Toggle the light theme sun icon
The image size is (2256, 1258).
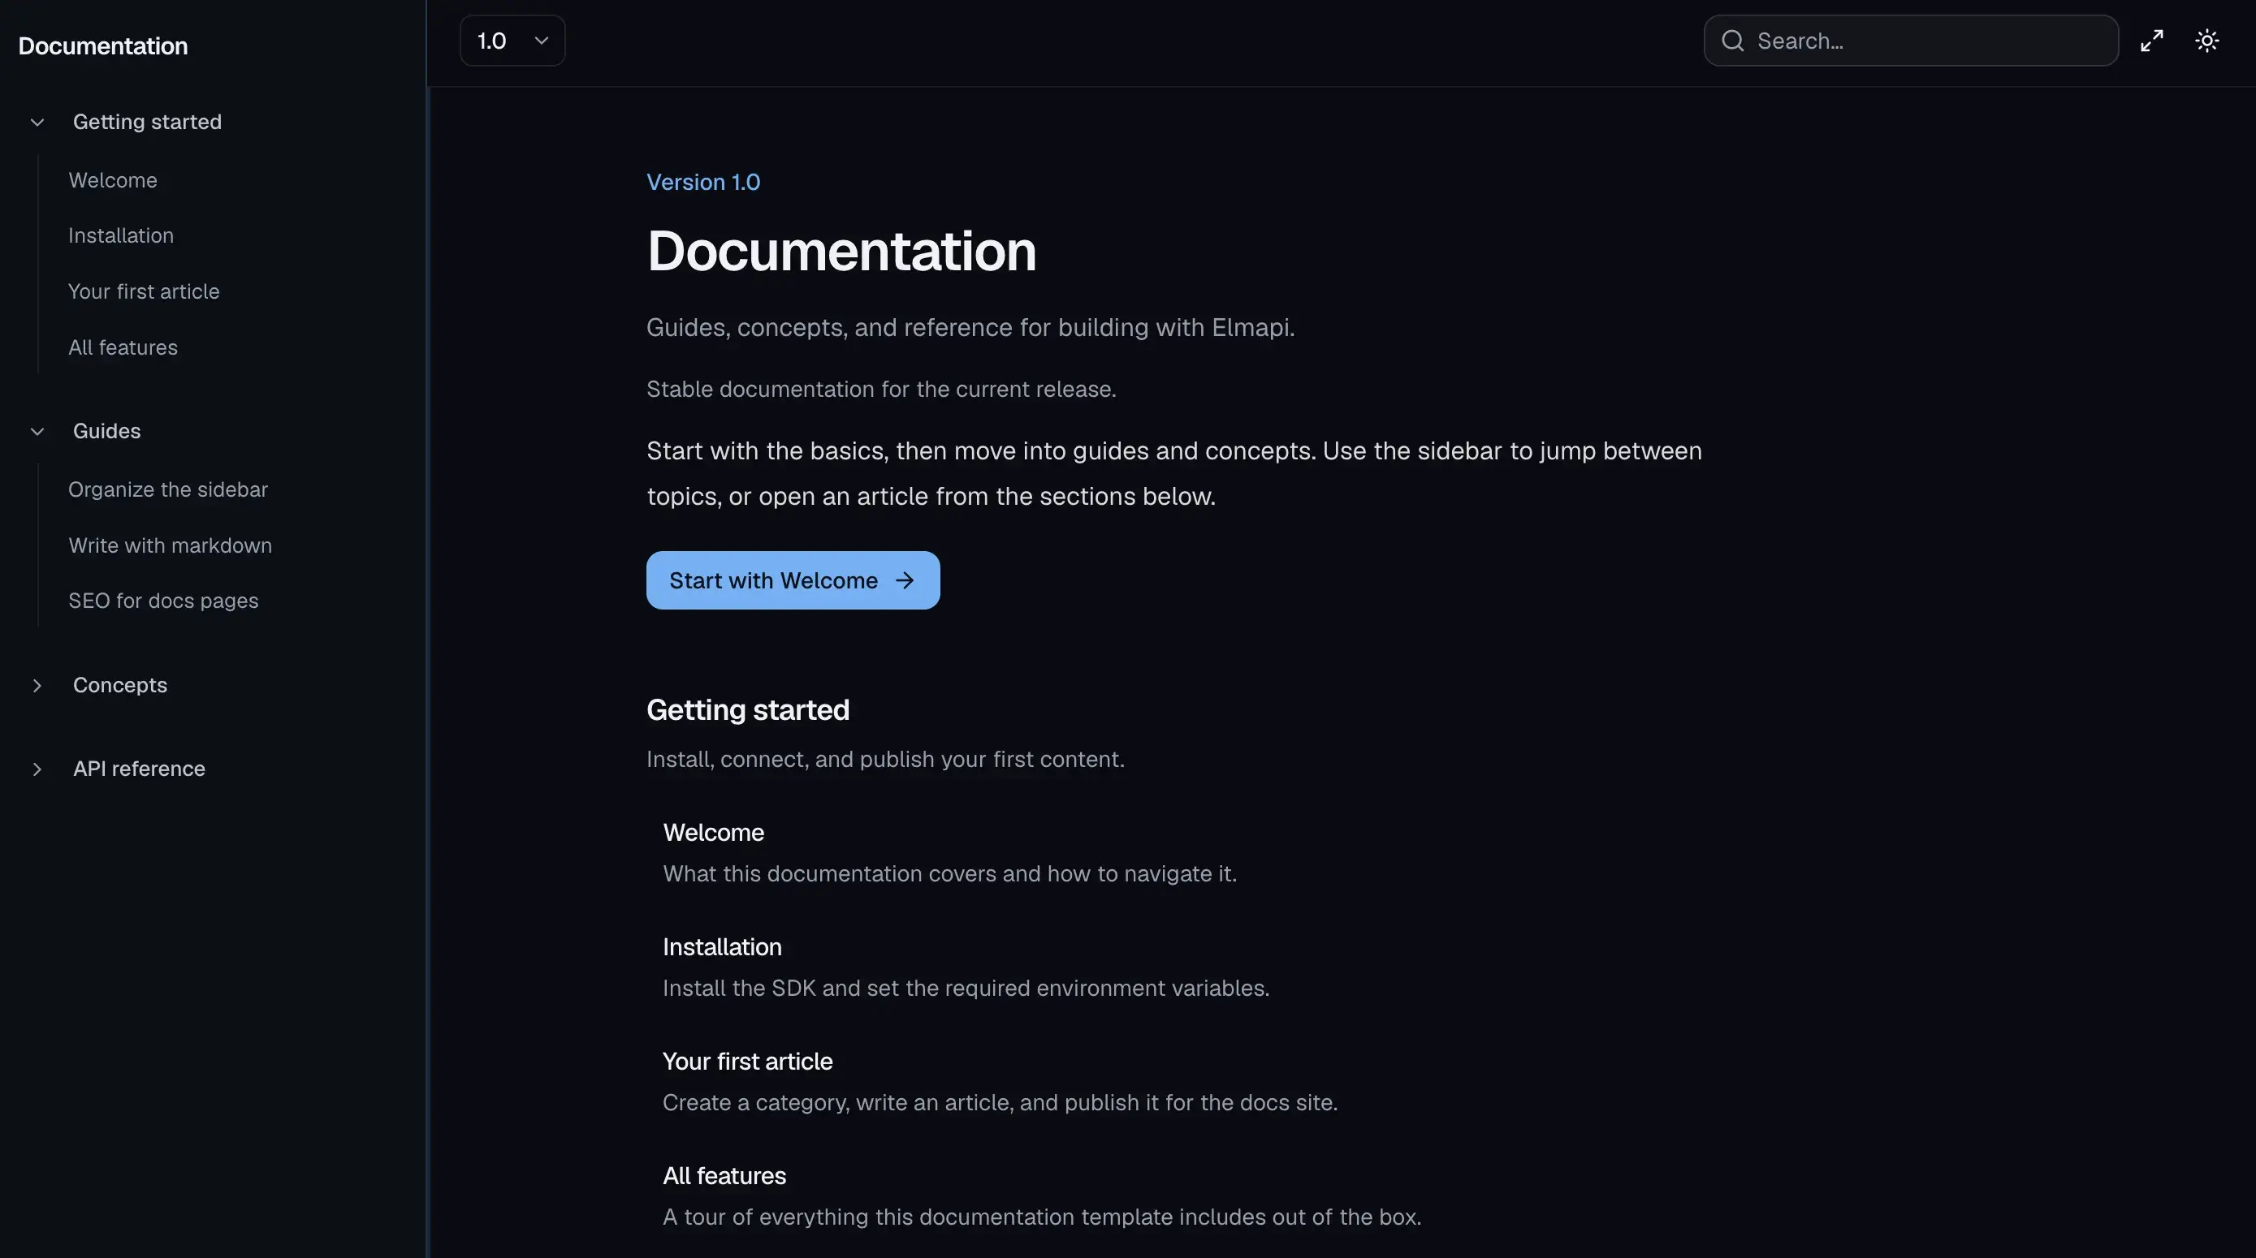coord(2207,41)
